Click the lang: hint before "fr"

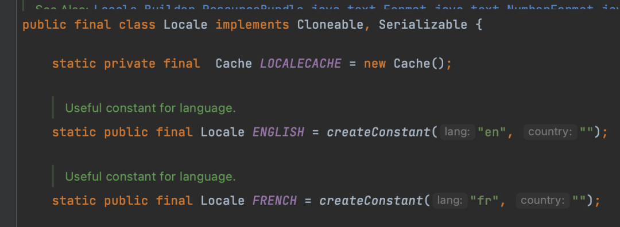click(450, 201)
